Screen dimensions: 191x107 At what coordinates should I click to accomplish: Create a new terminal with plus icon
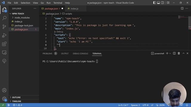point(167,53)
